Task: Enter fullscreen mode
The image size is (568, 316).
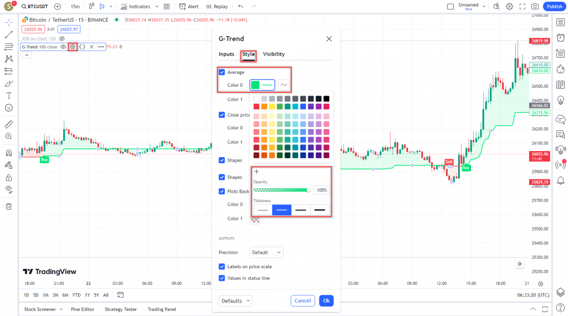Action: (522, 7)
